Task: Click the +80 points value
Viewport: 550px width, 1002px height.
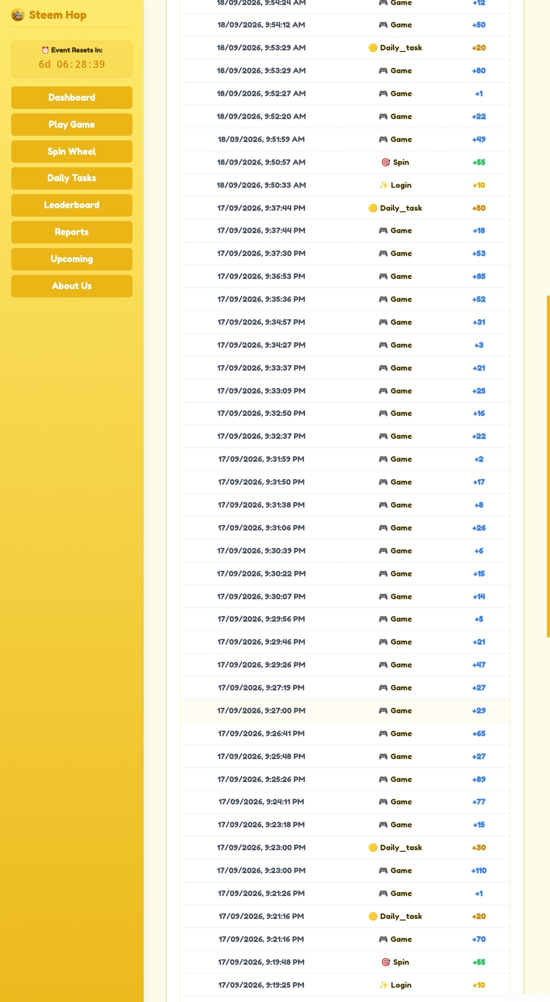Action: click(479, 70)
